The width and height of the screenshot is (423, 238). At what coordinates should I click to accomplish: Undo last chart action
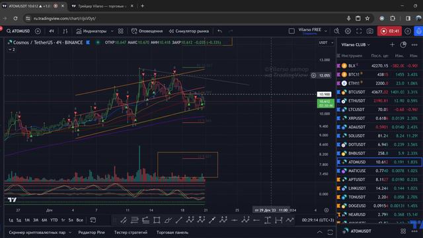[220, 31]
